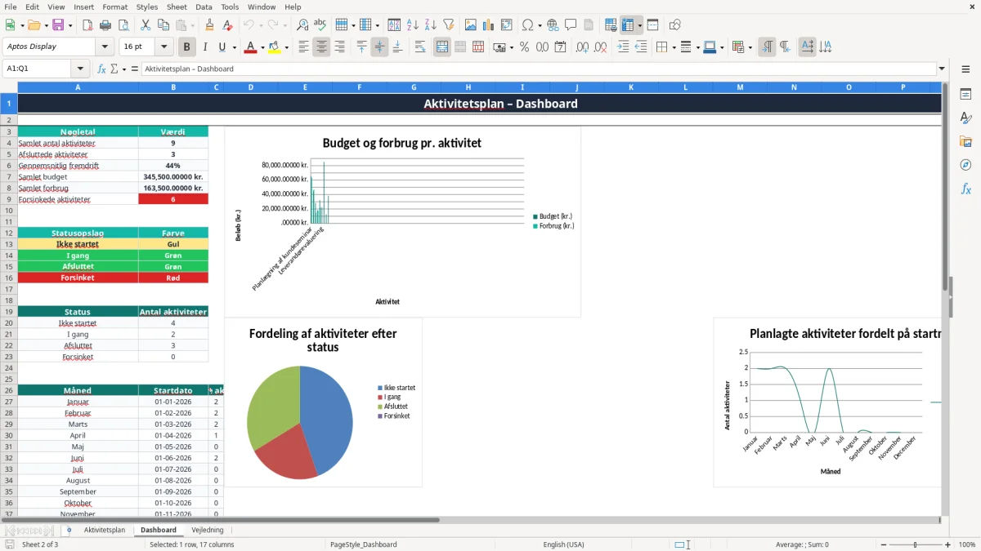This screenshot has width=981, height=551.
Task: Open Function Wizard fx icon
Action: click(x=101, y=69)
